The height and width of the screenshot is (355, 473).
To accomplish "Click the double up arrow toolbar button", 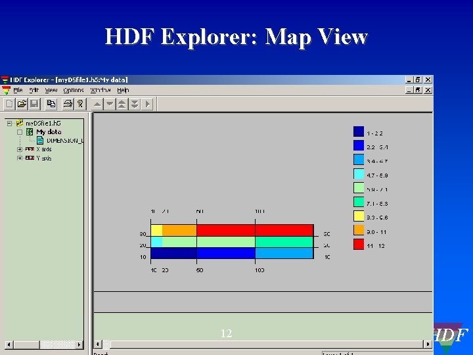I will (x=122, y=104).
